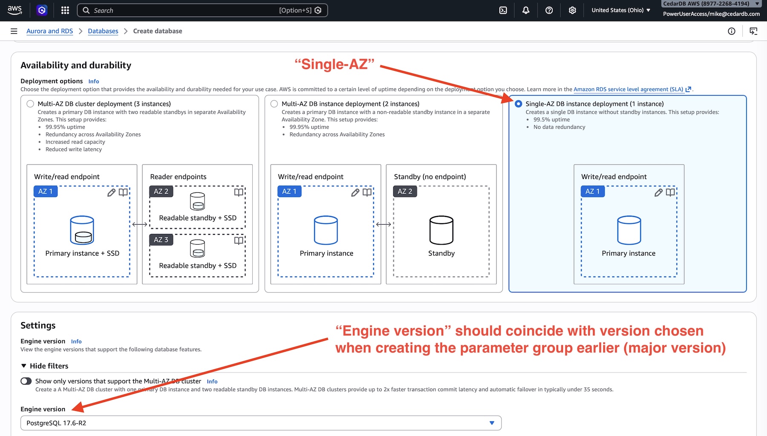
Task: Open the notifications bell
Action: click(x=526, y=10)
